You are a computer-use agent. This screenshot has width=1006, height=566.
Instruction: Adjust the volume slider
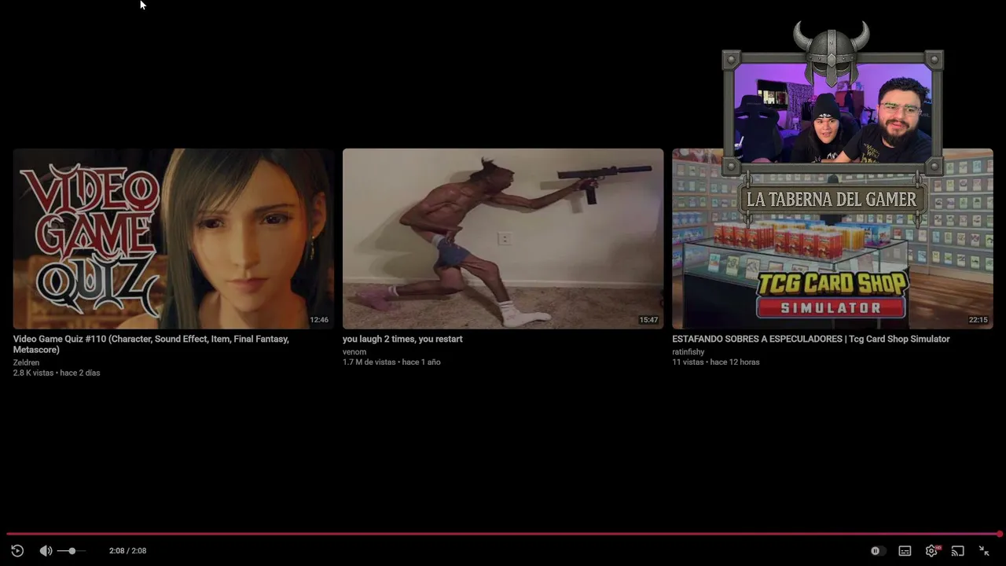72,551
